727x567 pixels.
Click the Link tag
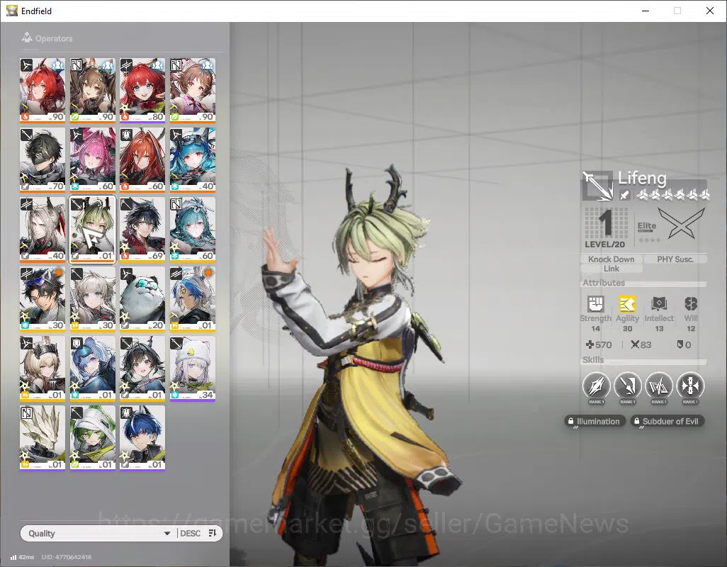coord(611,269)
